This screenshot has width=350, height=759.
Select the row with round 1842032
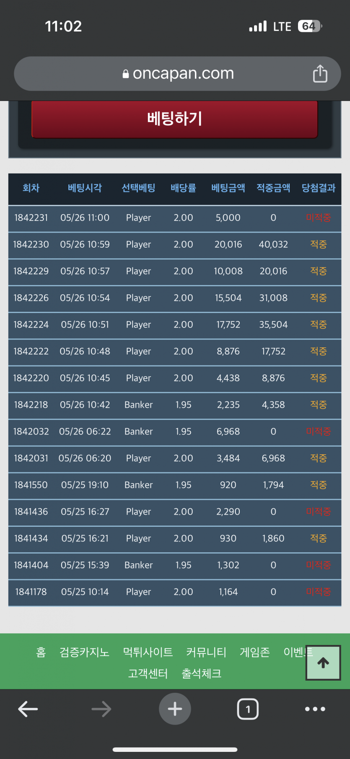(175, 432)
